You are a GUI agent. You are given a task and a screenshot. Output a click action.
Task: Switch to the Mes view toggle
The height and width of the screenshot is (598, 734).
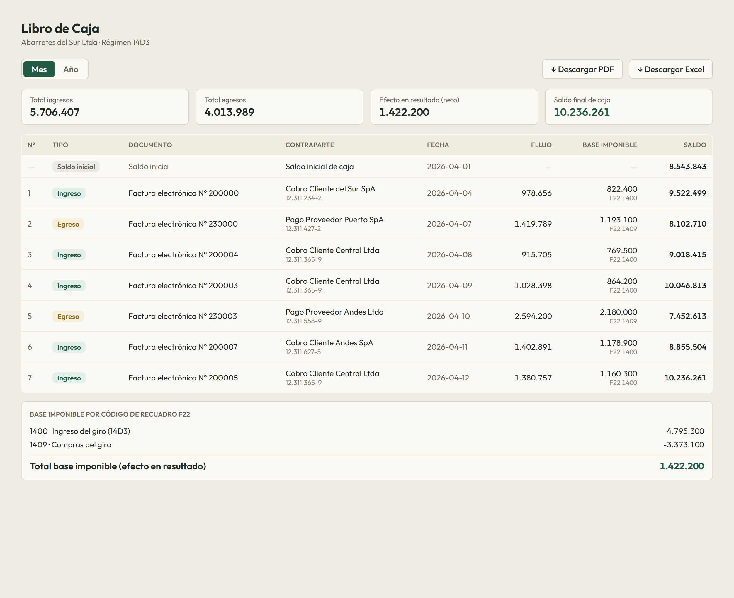coord(39,69)
